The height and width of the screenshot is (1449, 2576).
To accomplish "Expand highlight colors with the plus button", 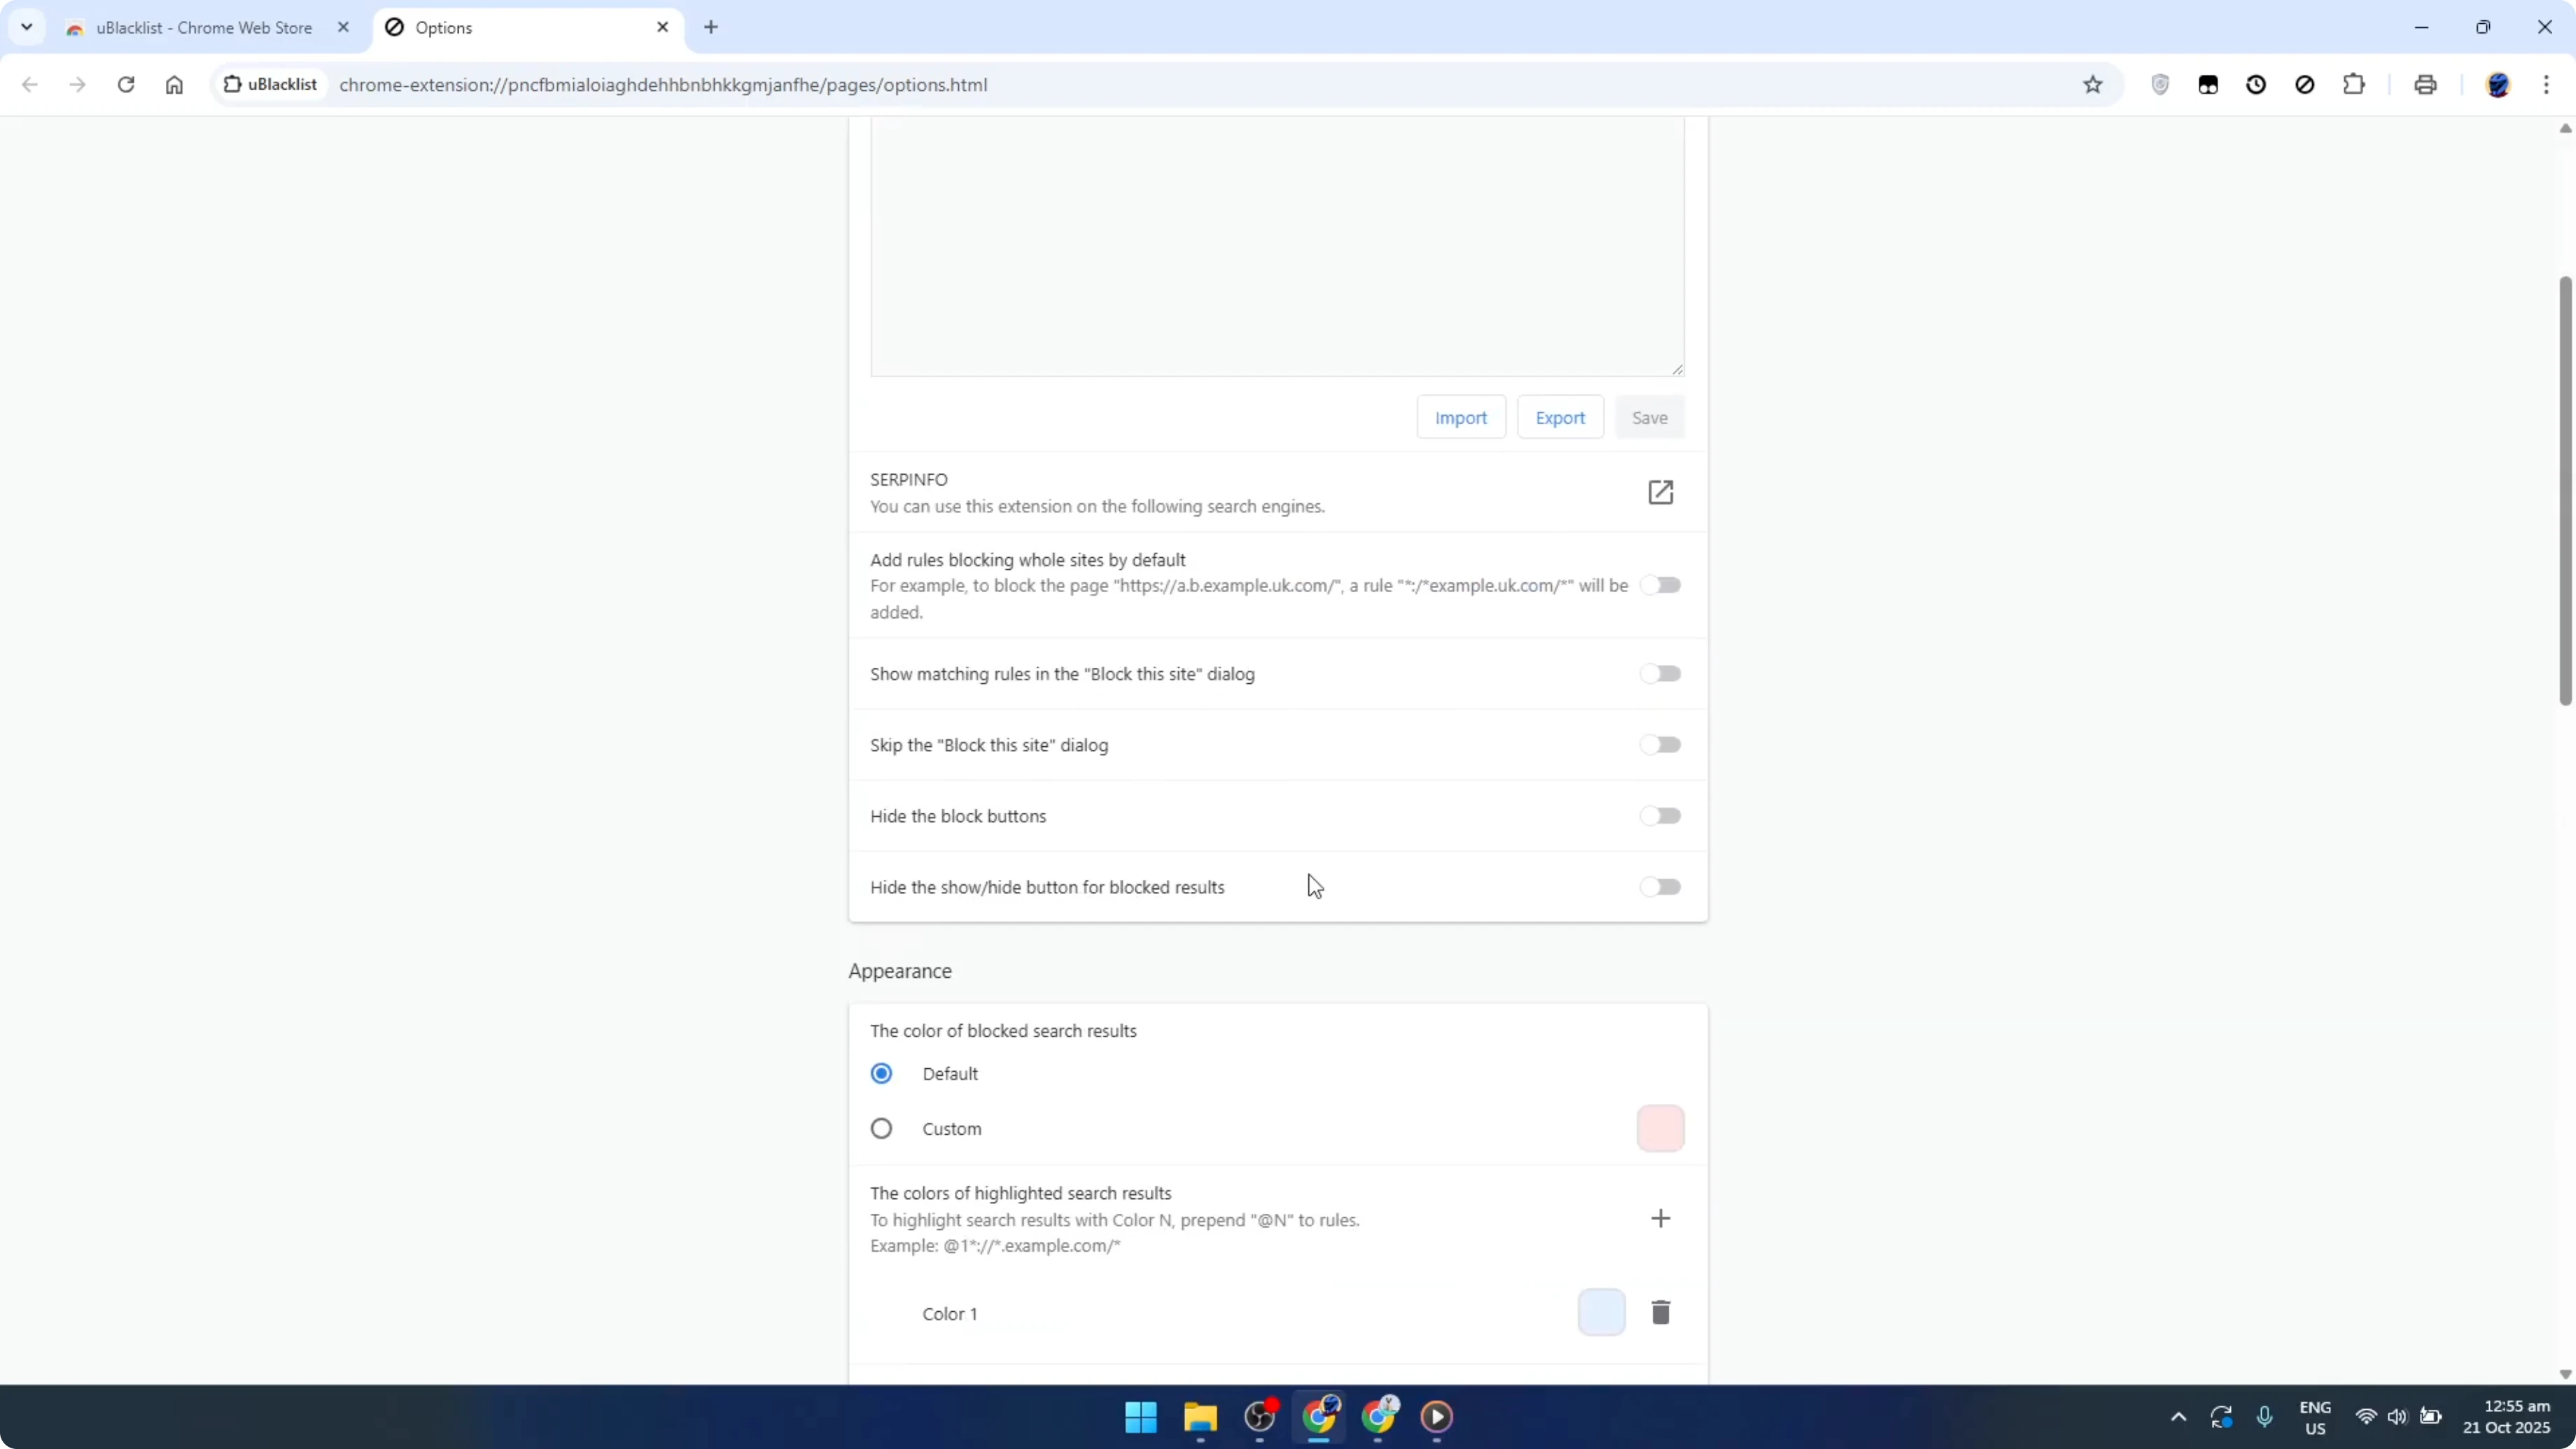I will [1660, 1217].
